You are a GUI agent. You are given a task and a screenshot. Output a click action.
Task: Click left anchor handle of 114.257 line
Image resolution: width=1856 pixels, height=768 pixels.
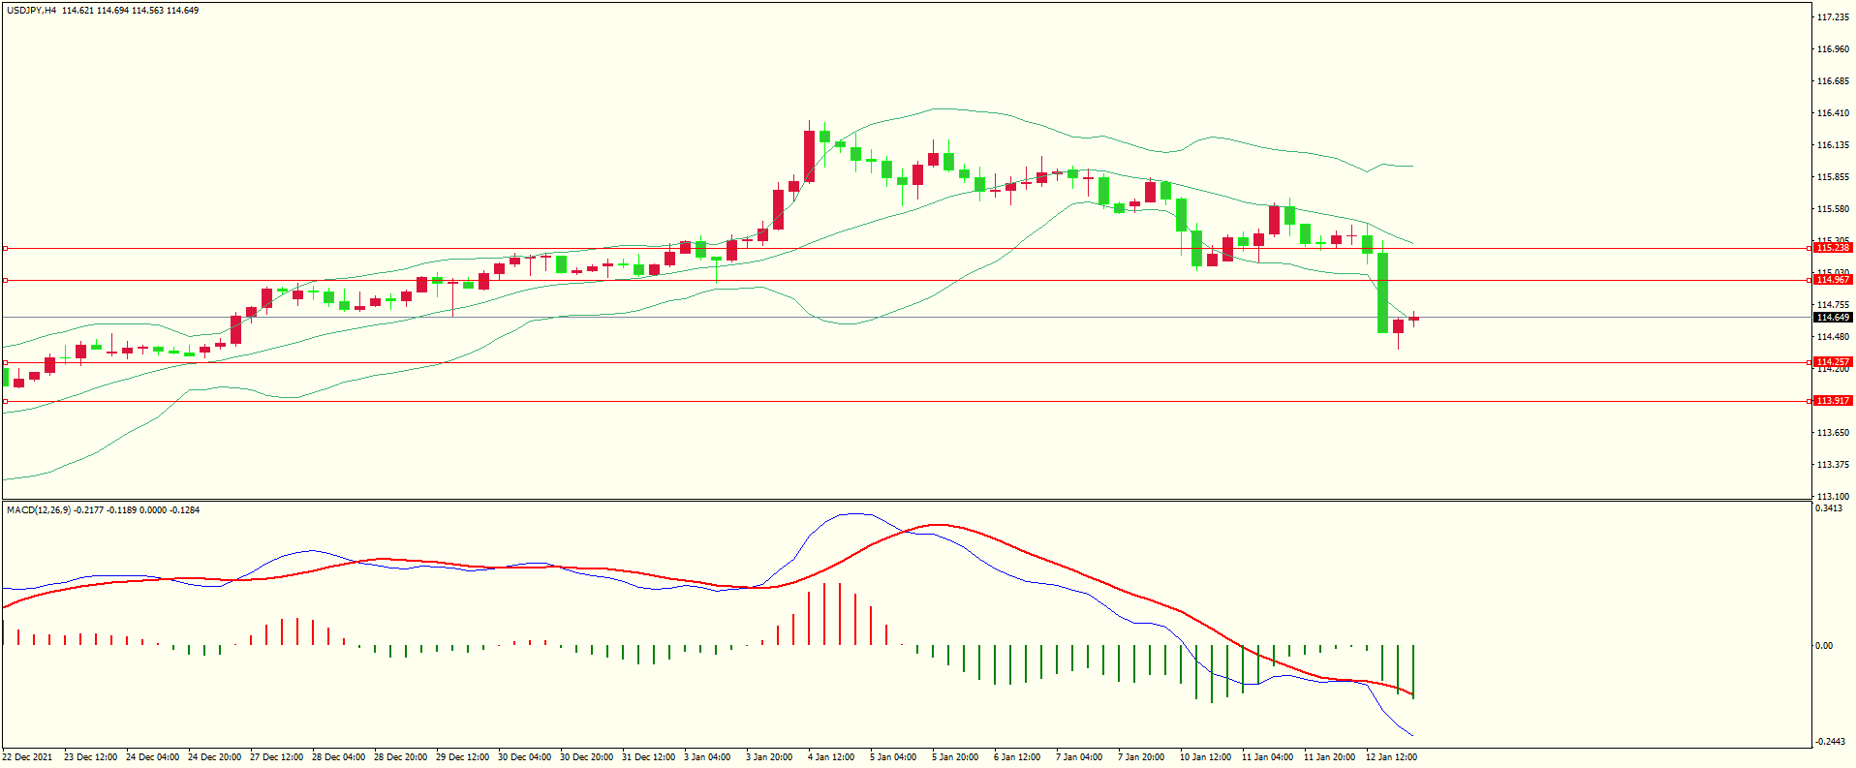point(5,363)
